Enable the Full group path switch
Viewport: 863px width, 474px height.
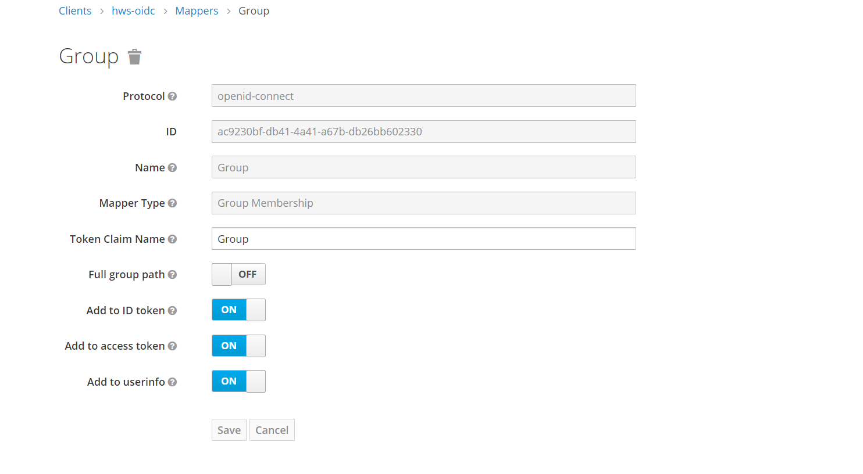click(x=238, y=274)
